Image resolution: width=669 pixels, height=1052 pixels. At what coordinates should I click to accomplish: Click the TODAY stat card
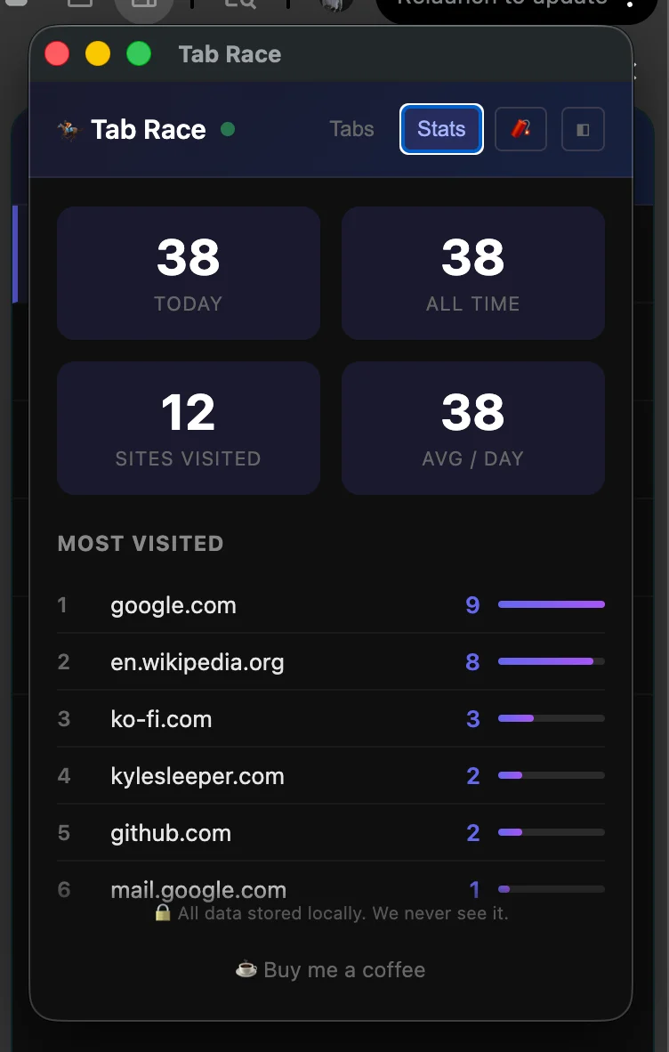click(x=188, y=273)
